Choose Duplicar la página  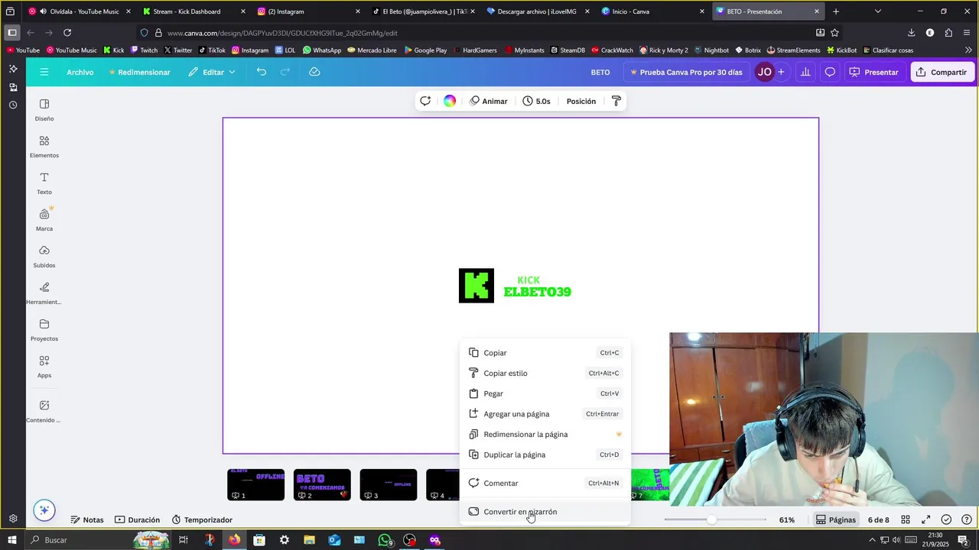tap(545, 455)
